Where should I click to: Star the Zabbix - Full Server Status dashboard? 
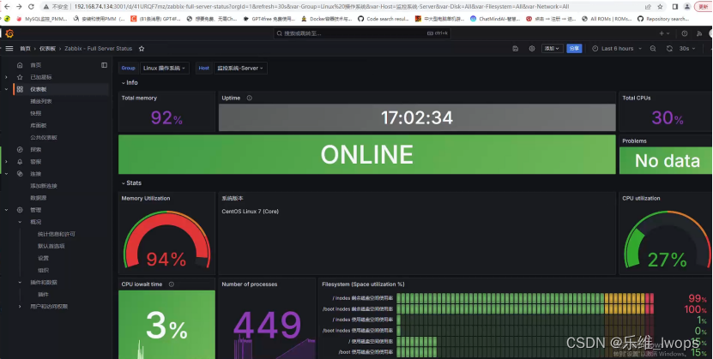(x=142, y=49)
